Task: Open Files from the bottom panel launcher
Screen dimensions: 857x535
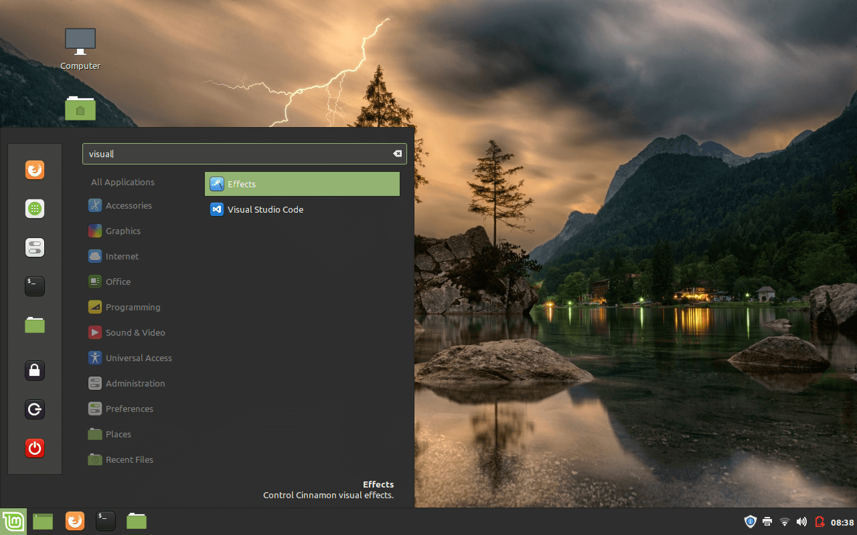Action: click(x=137, y=521)
